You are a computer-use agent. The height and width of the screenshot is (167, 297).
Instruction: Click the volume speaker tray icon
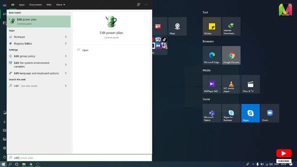pyautogui.click(x=271, y=164)
